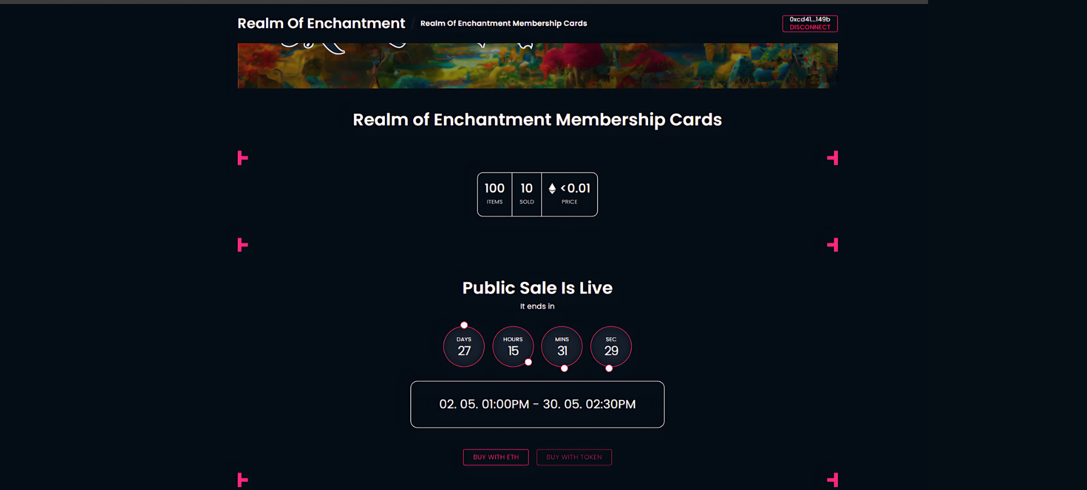
Task: Click the 10 SOLD stat cell
Action: tap(527, 194)
